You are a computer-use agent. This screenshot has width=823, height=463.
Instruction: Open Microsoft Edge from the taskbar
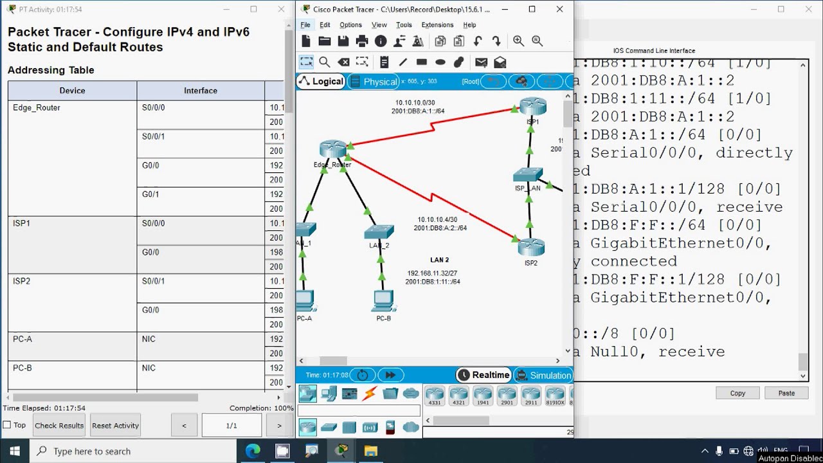(253, 451)
